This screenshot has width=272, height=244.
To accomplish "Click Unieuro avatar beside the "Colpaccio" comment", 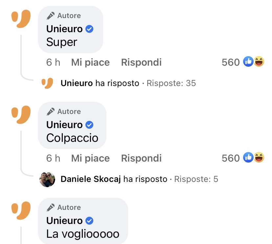I will (x=21, y=114).
